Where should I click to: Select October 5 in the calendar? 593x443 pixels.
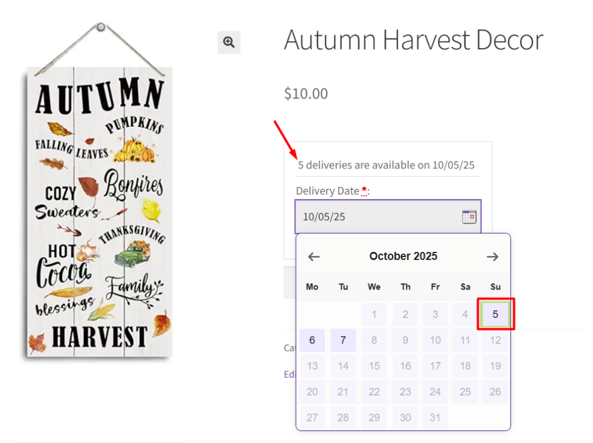click(x=495, y=314)
